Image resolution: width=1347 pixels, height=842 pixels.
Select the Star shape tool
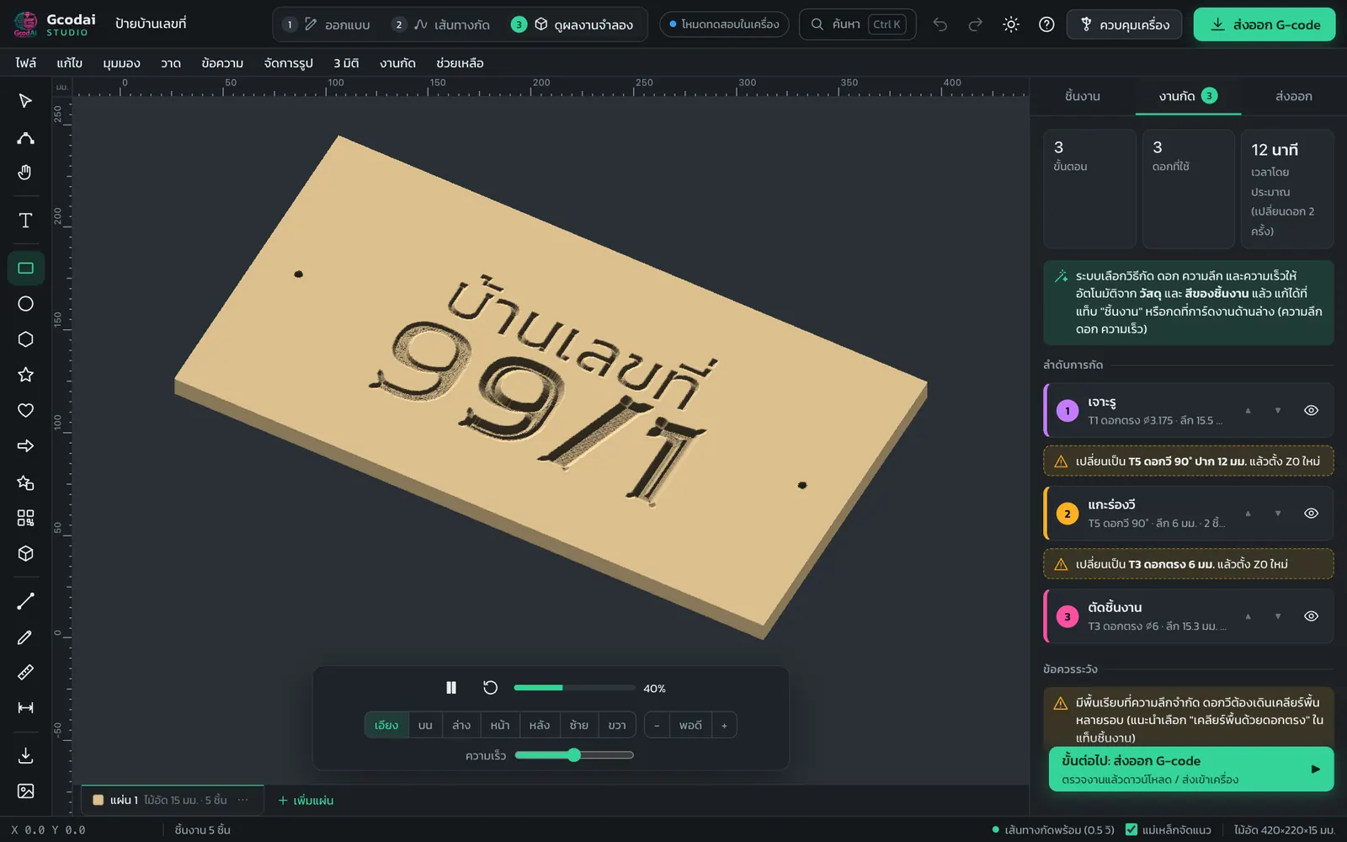25,375
